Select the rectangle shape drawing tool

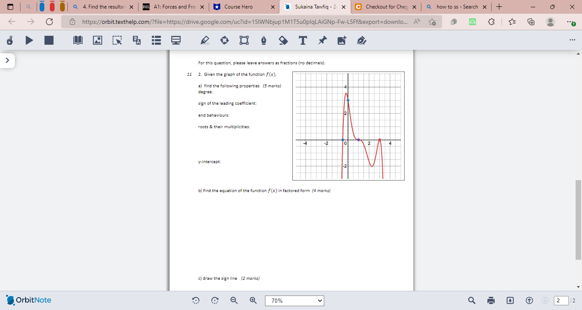click(244, 40)
